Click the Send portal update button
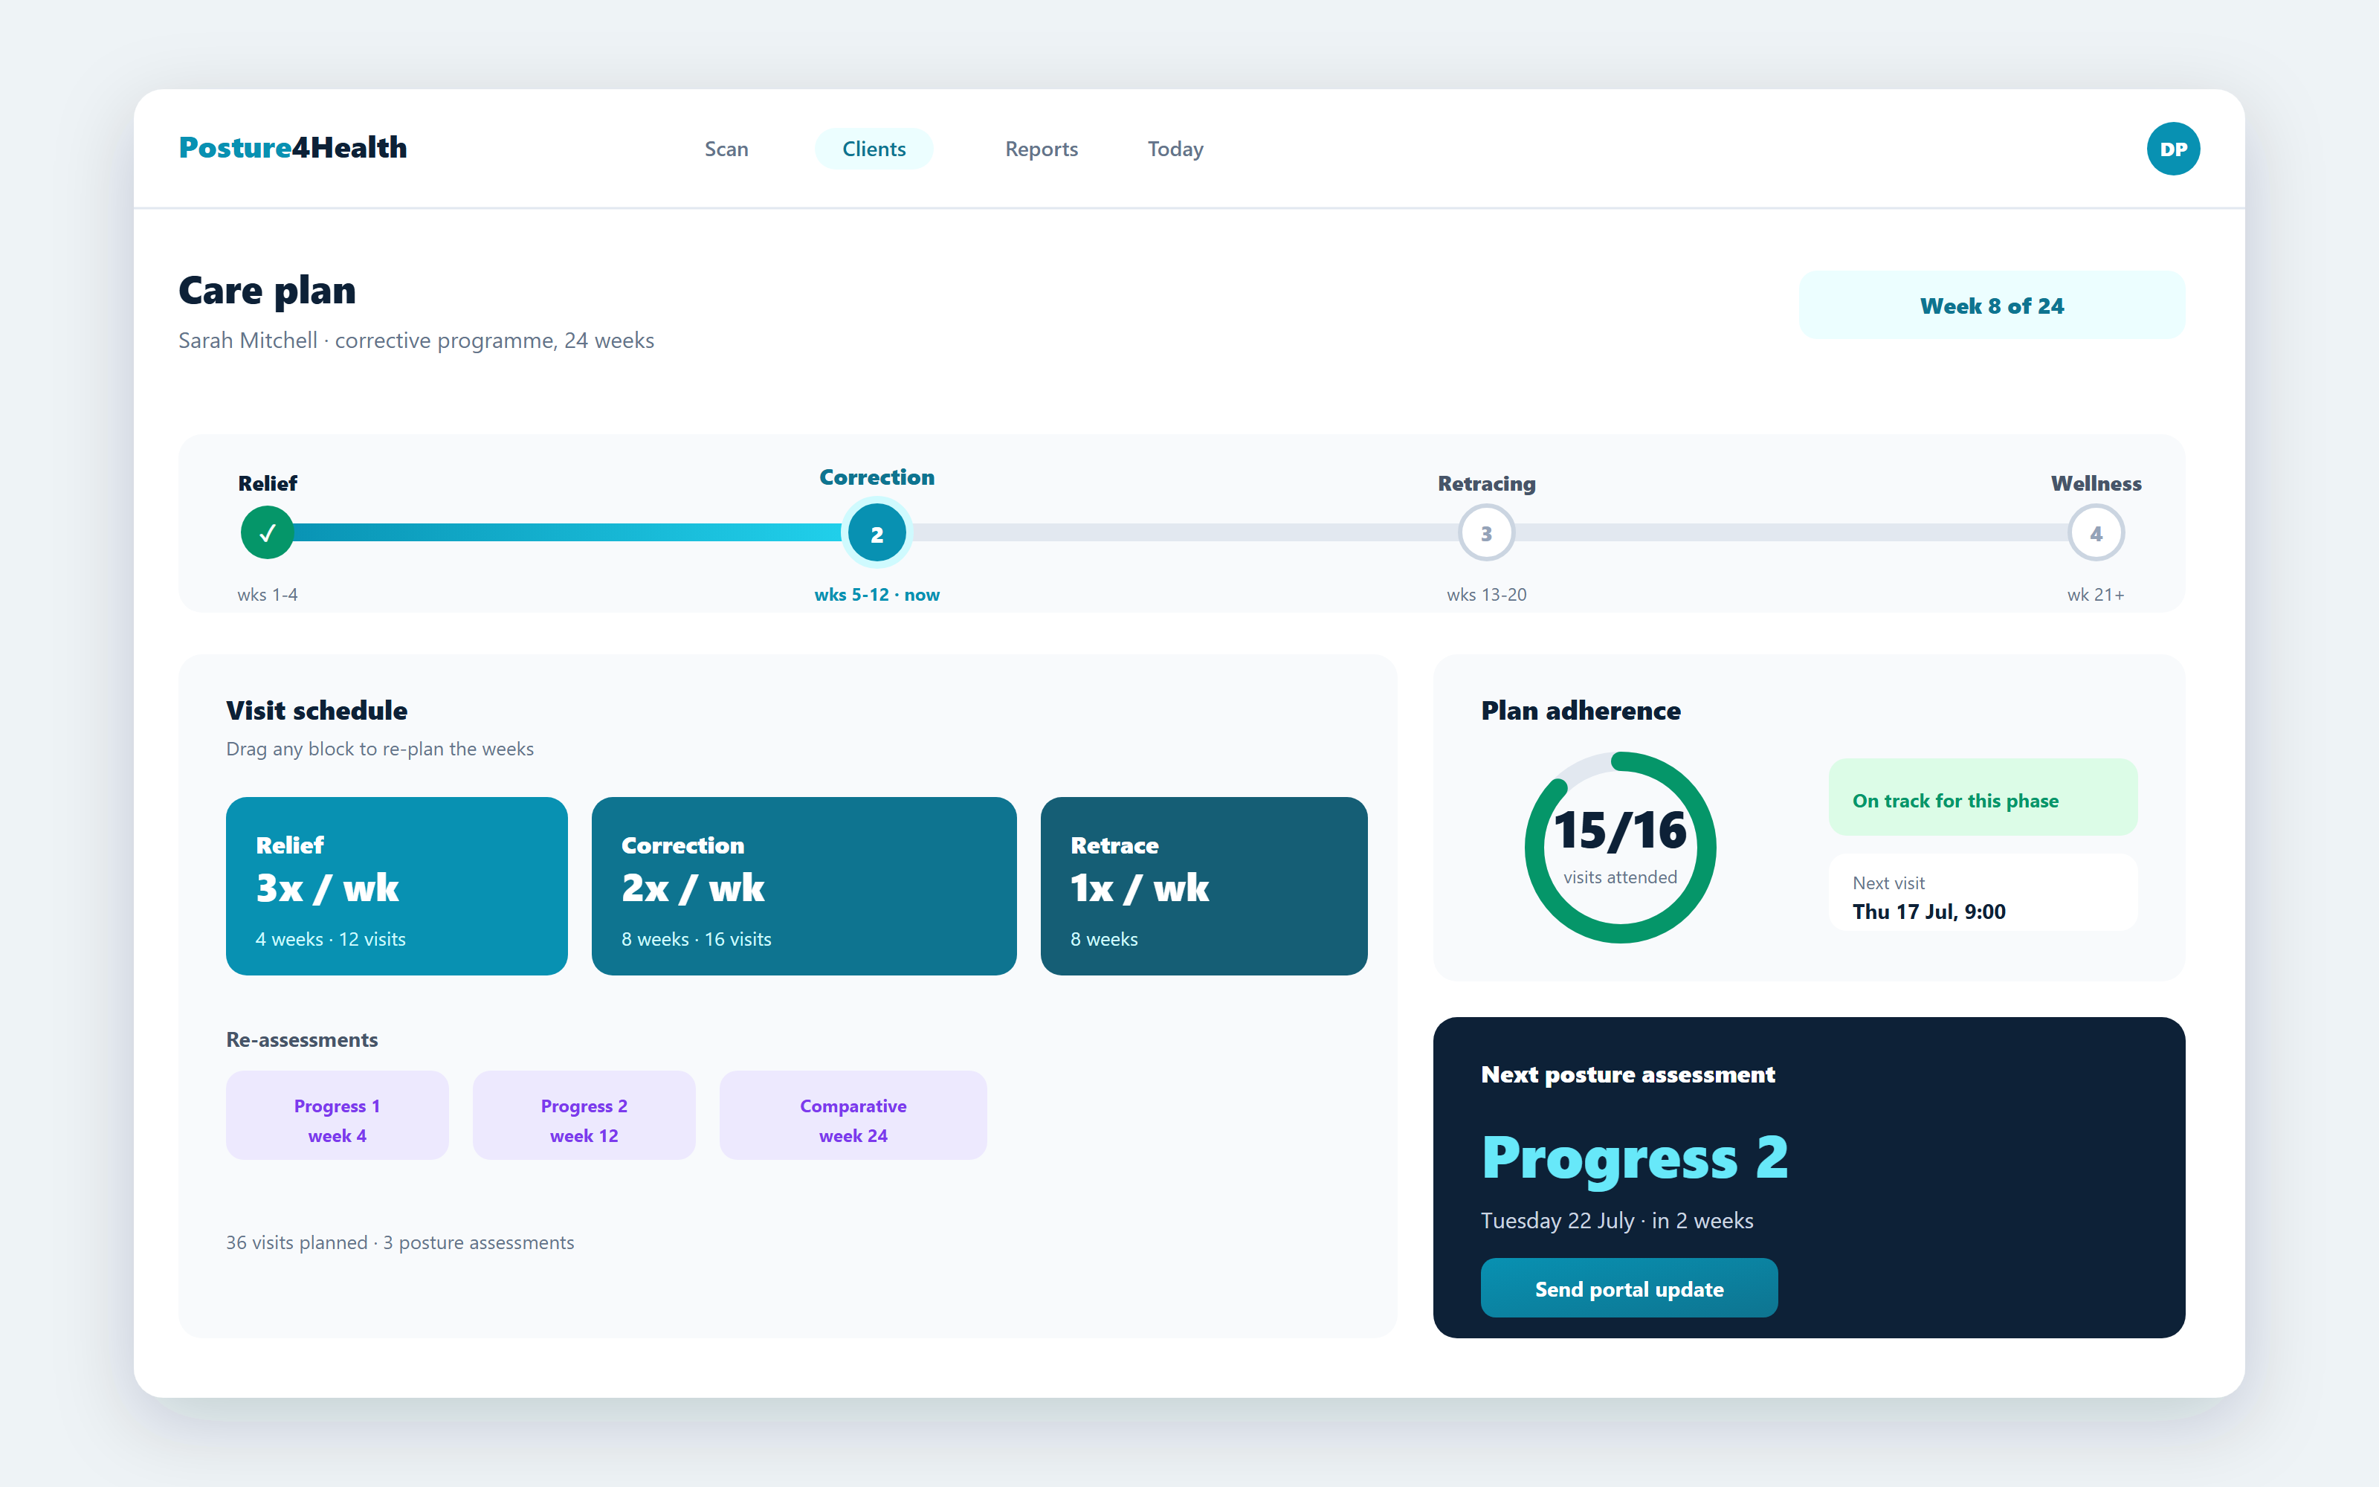This screenshot has height=1487, width=2379. (1629, 1288)
